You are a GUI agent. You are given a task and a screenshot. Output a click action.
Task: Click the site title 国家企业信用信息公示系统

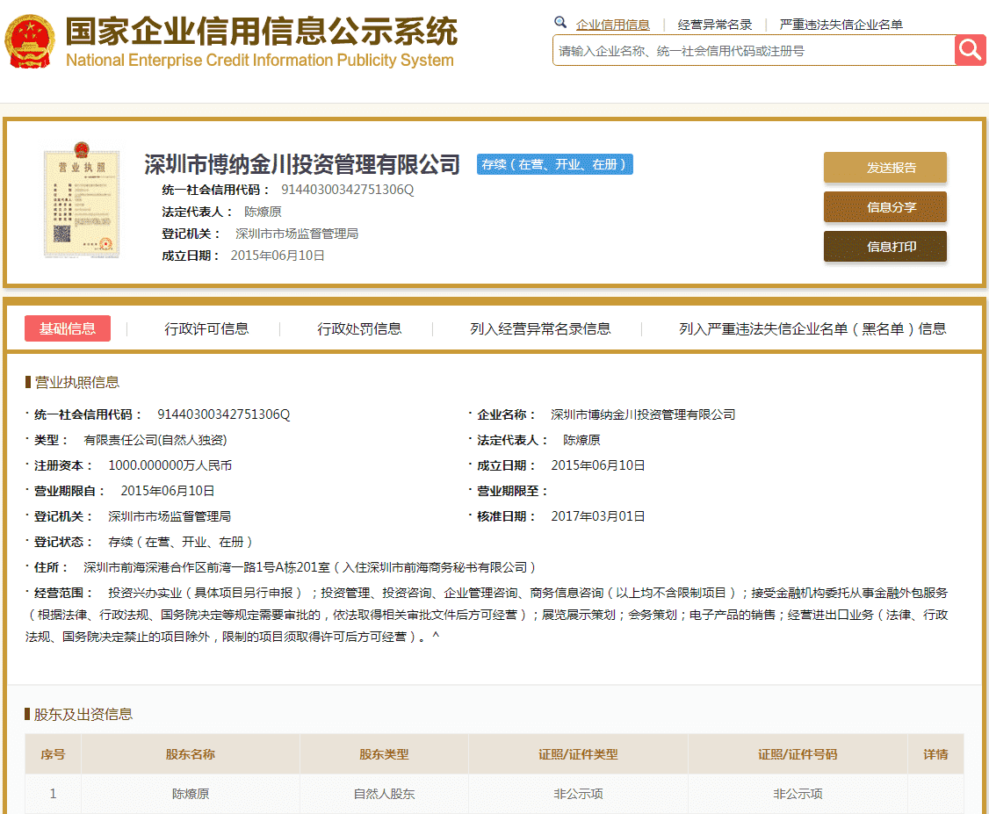click(x=261, y=31)
